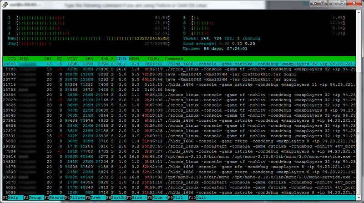This screenshot has width=364, height=203.
Task: Click the title bar button with the exit-arrow icon
Action: (323, 3)
